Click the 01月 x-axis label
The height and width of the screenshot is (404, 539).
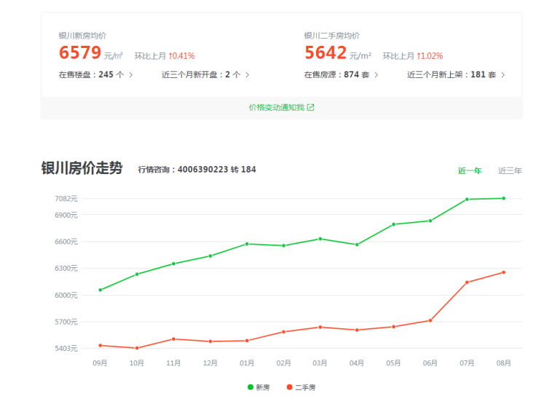[247, 363]
